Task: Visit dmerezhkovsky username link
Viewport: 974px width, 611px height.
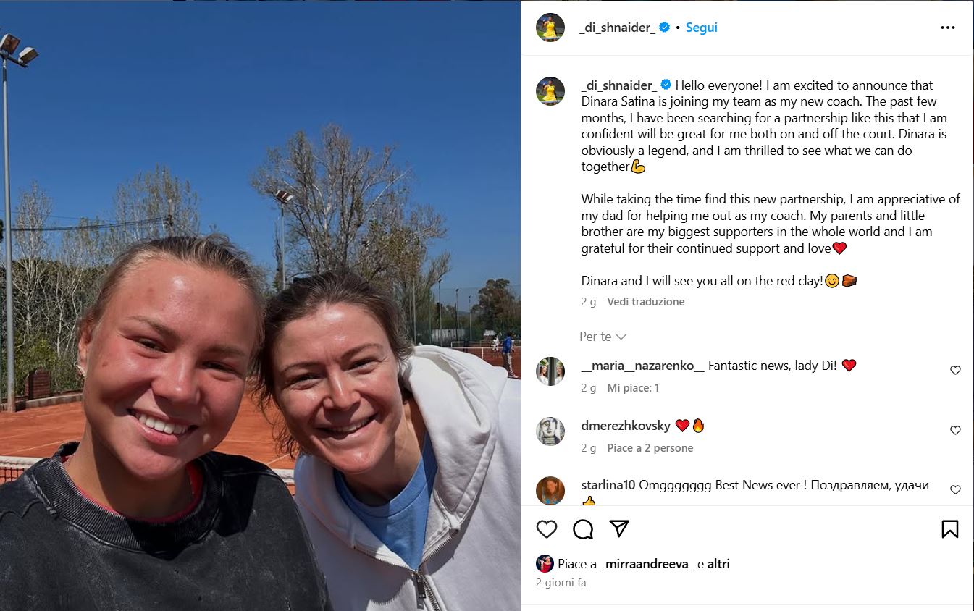Action: (x=626, y=426)
